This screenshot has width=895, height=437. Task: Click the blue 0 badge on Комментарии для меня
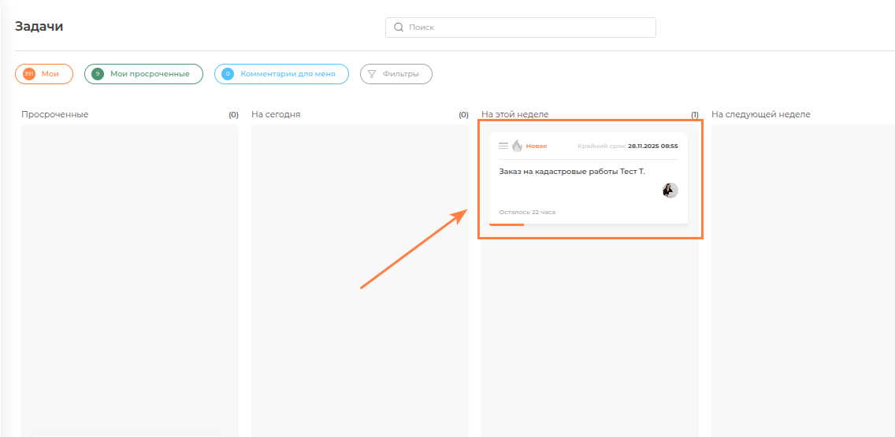(x=228, y=74)
